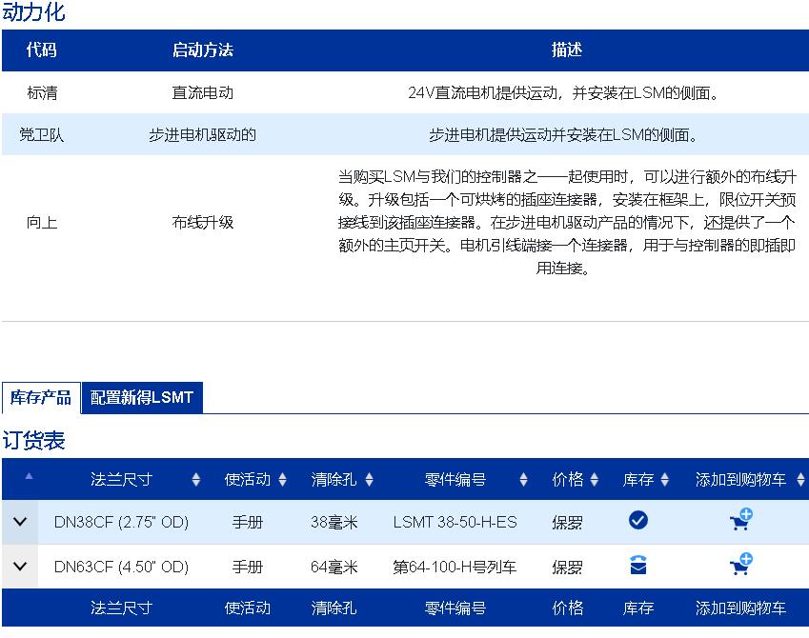Click footer label 法兰尺寸

(121, 608)
